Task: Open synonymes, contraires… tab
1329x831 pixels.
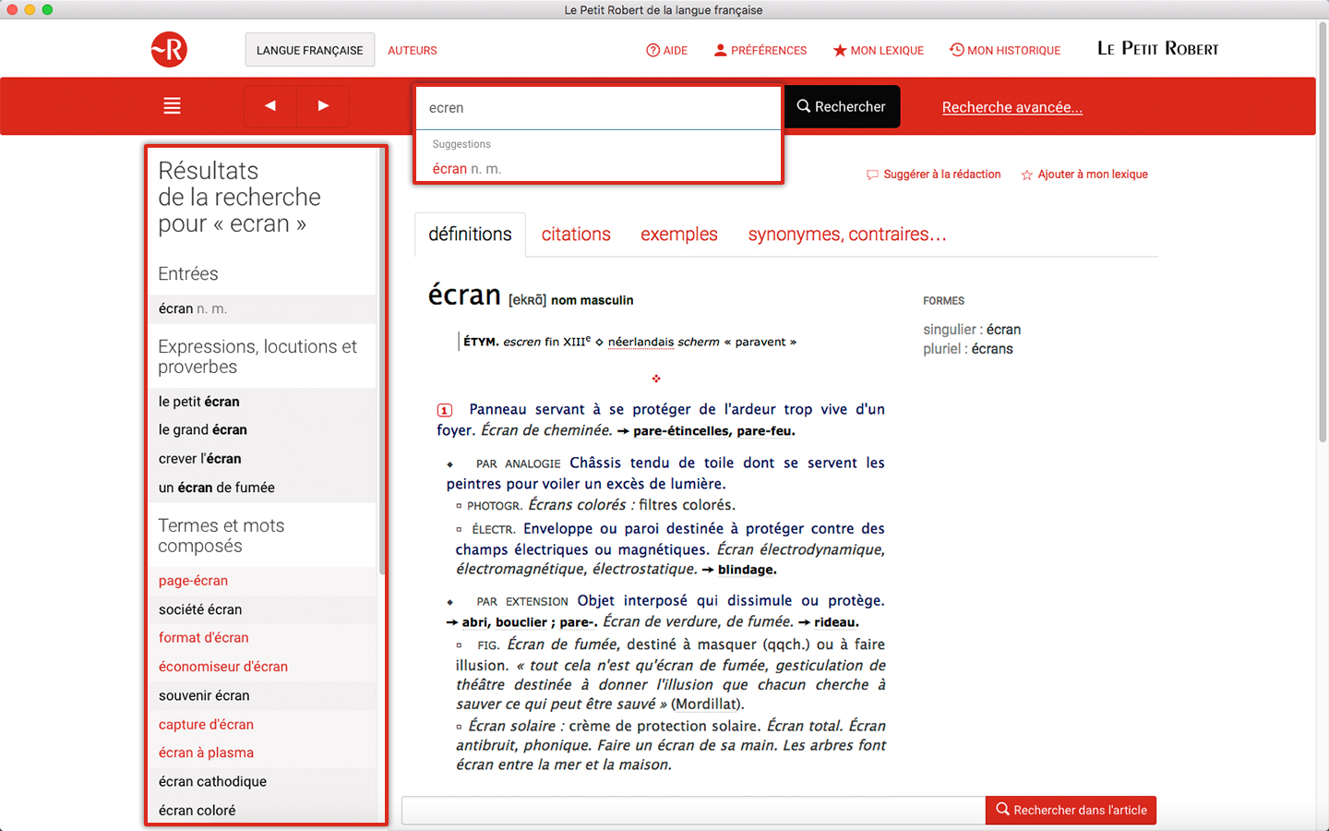Action: (x=847, y=235)
